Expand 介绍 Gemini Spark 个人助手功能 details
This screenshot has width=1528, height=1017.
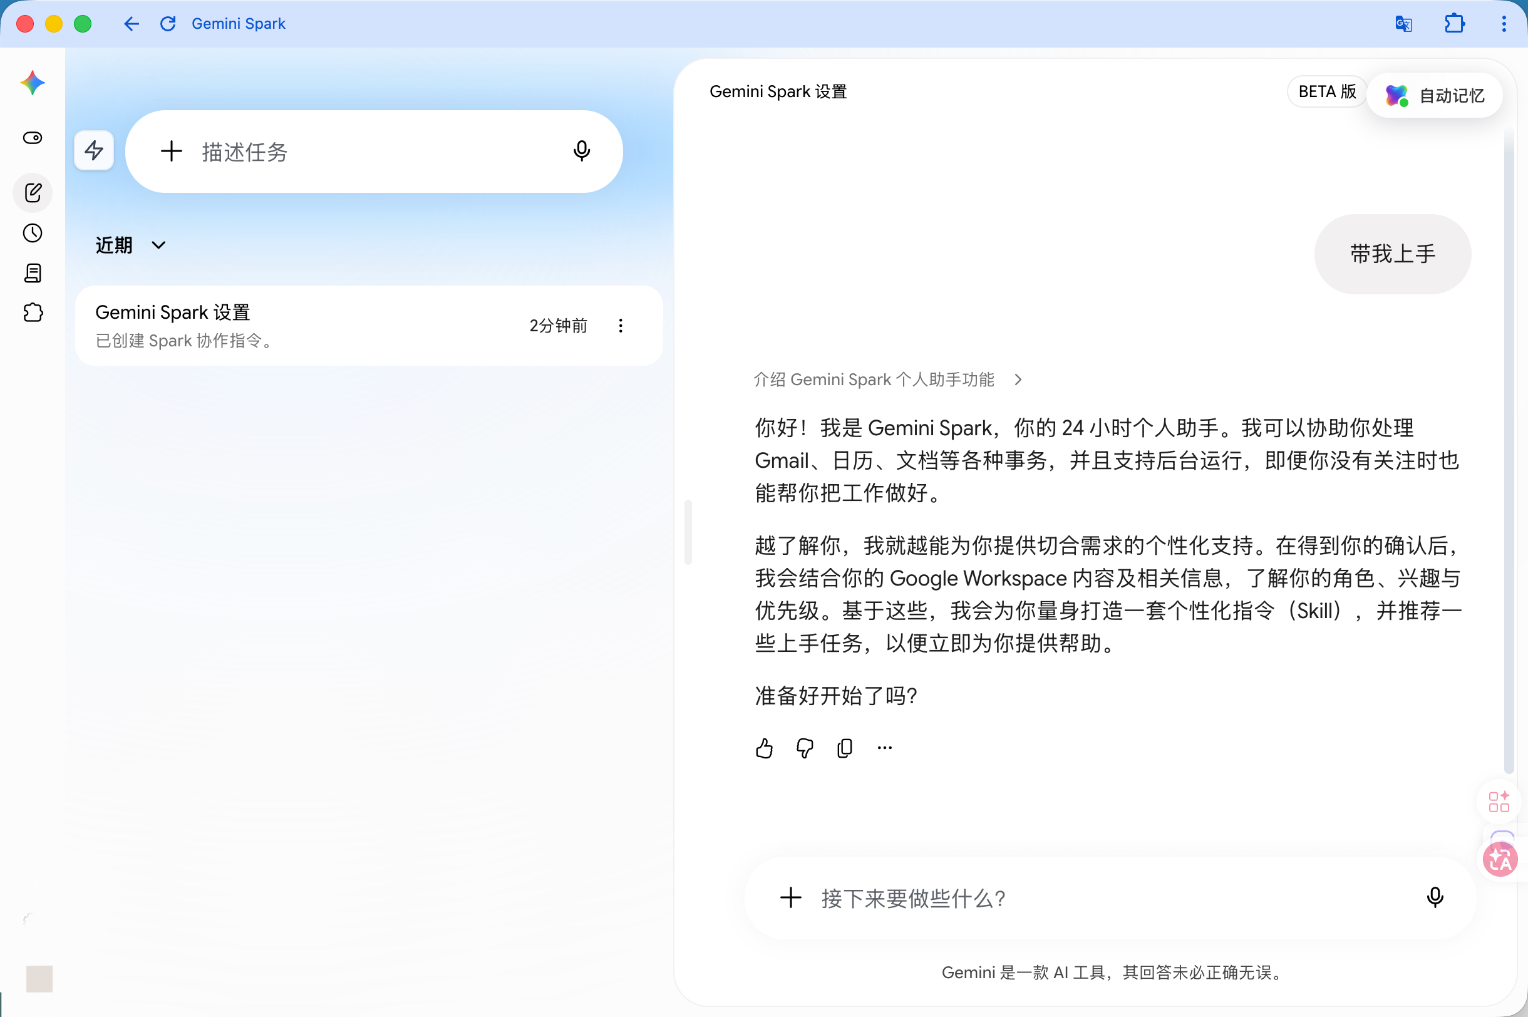887,379
